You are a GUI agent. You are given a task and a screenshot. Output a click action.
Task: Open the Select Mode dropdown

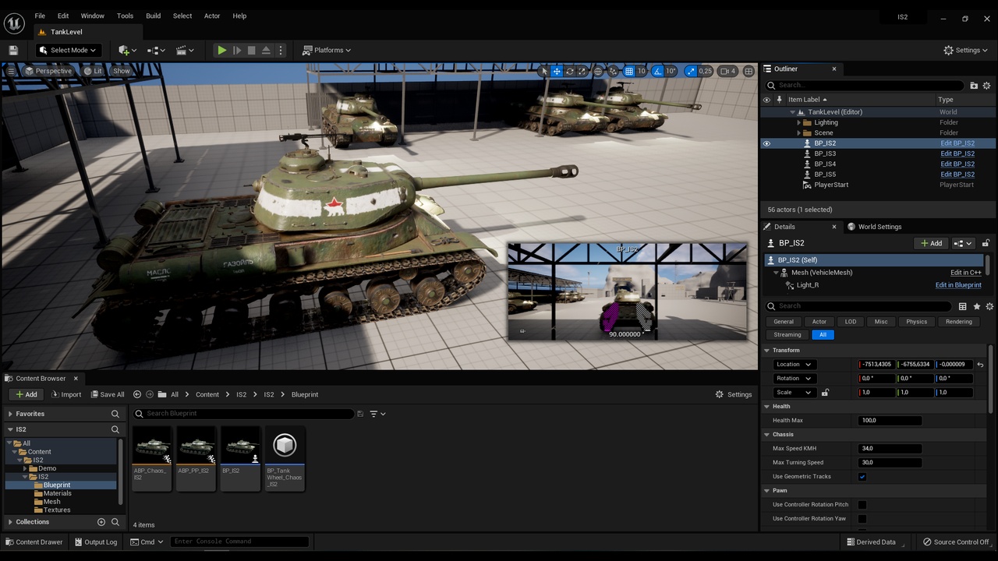click(x=68, y=50)
